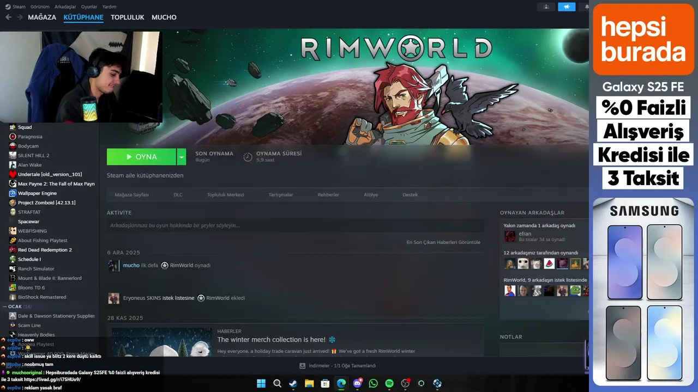
Task: Go back with the left arrow
Action: pos(8,17)
